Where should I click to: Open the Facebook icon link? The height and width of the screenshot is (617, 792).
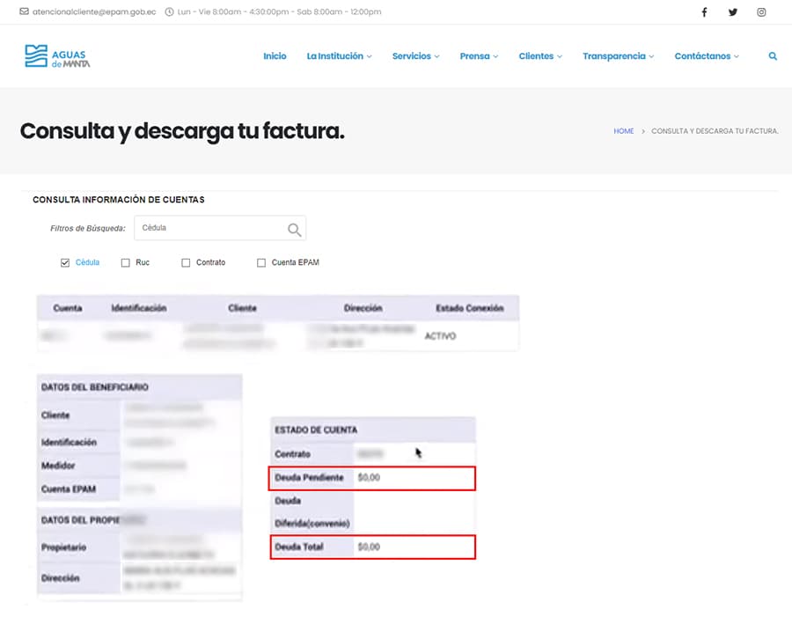[704, 12]
